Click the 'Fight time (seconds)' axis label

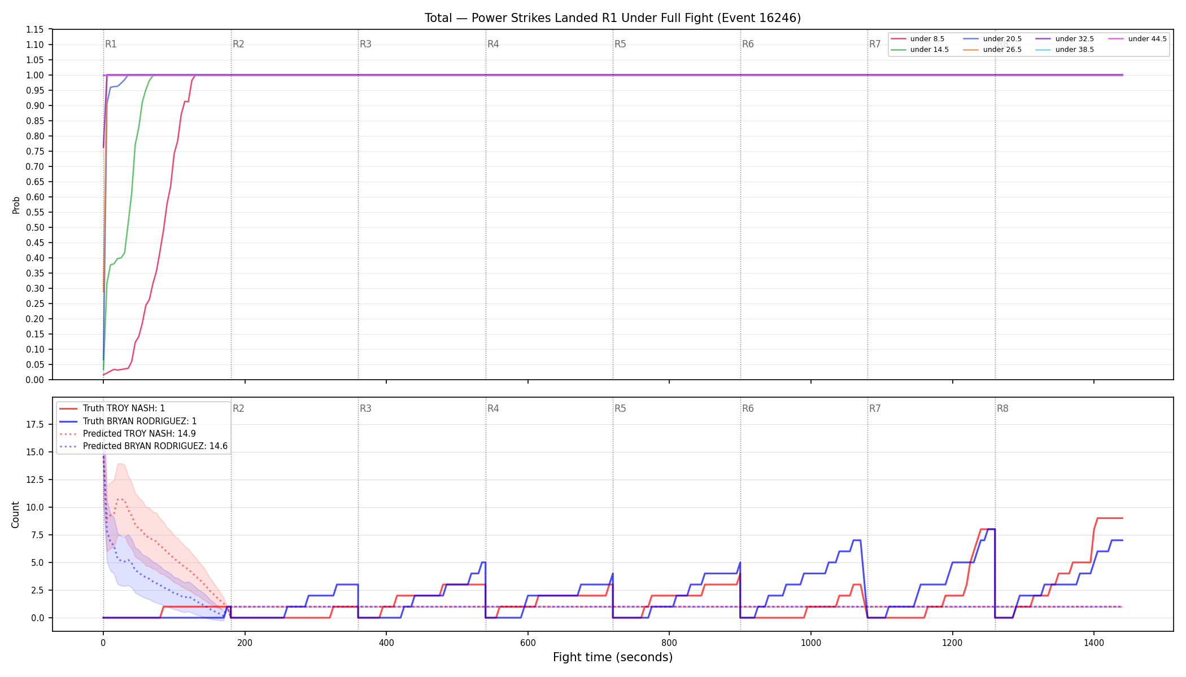613,657
